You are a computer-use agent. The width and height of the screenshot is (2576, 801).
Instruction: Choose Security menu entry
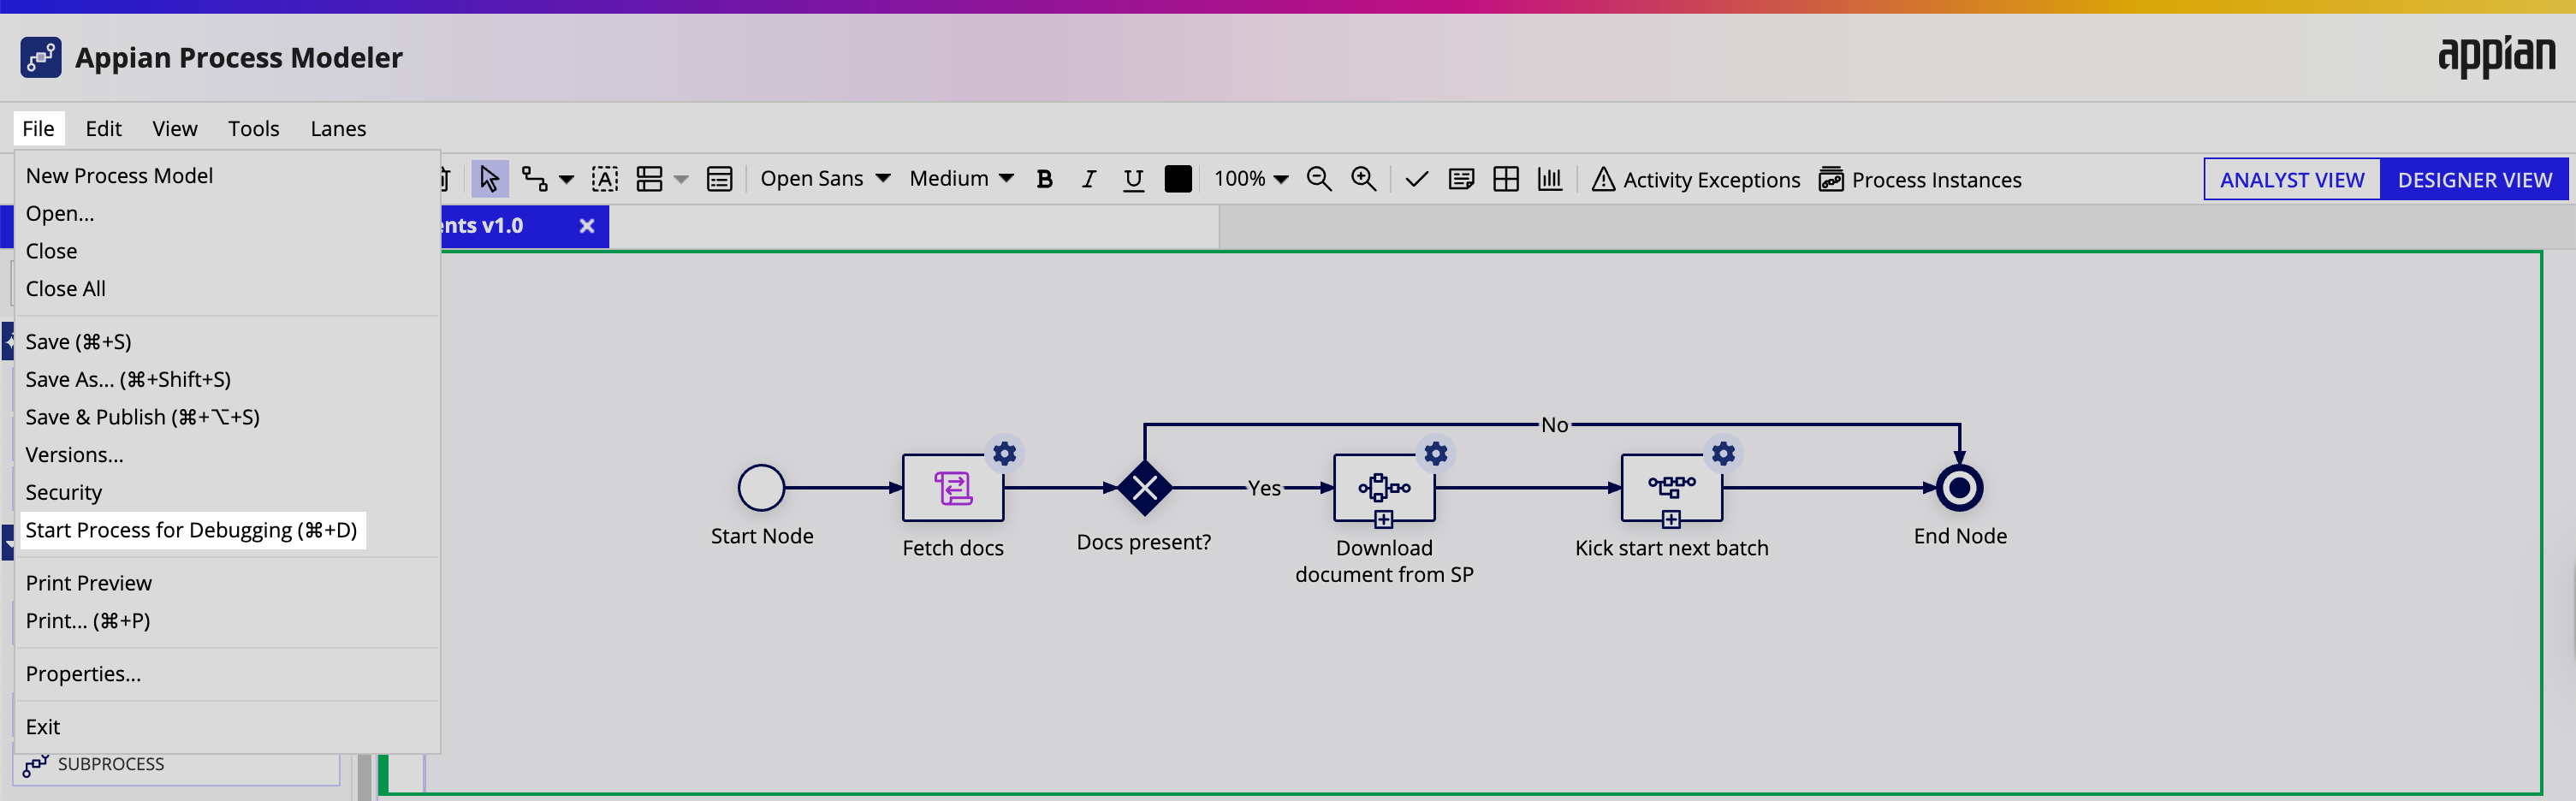tap(228, 493)
